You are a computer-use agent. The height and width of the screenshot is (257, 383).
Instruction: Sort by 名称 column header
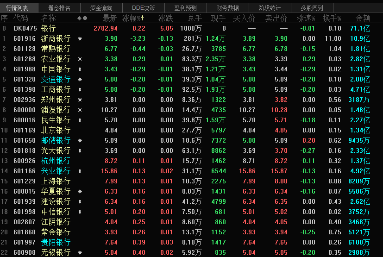[x=48, y=19]
